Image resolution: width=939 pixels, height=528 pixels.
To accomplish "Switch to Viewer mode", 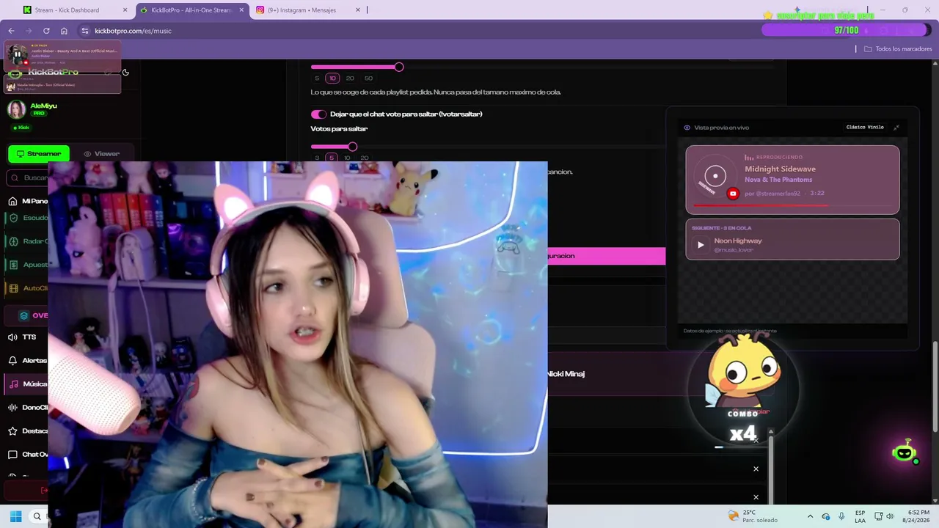I will coord(101,154).
